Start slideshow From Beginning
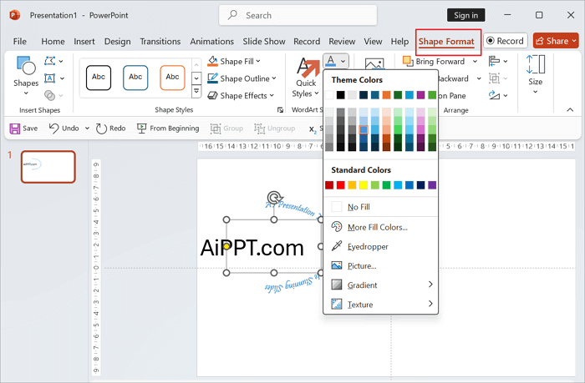This screenshot has width=585, height=383. pos(168,129)
